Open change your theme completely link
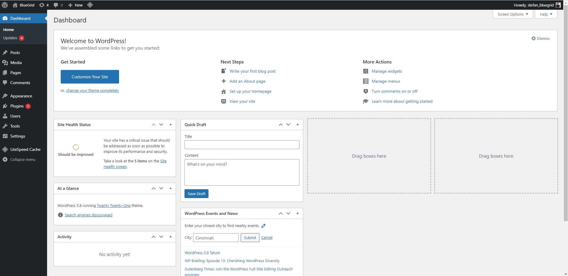This screenshot has height=276, width=568. click(x=92, y=91)
